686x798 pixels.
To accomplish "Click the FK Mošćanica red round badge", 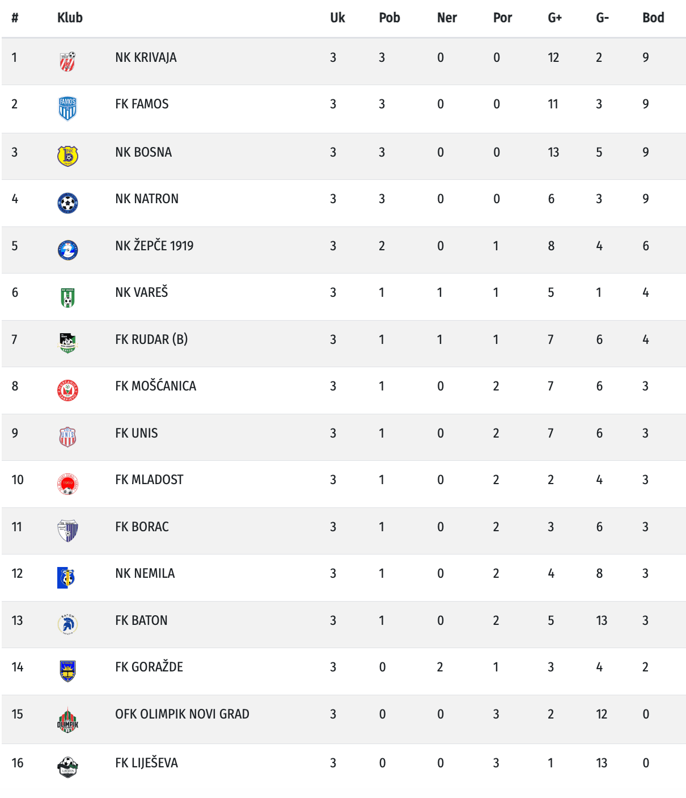I will pyautogui.click(x=67, y=390).
